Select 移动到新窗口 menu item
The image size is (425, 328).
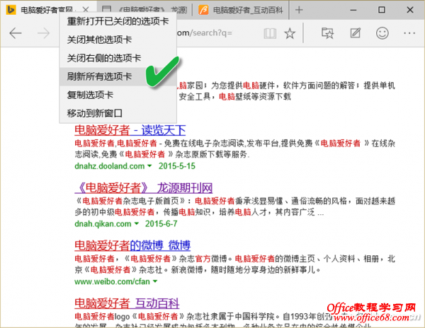point(118,113)
